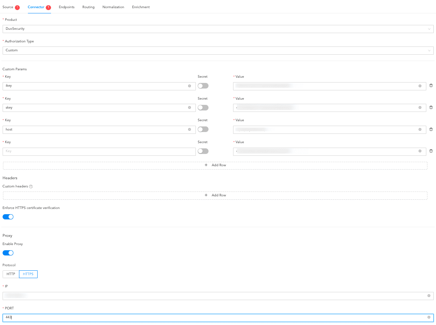Delete the host custom param row
The height and width of the screenshot is (325, 436).
coord(431,129)
